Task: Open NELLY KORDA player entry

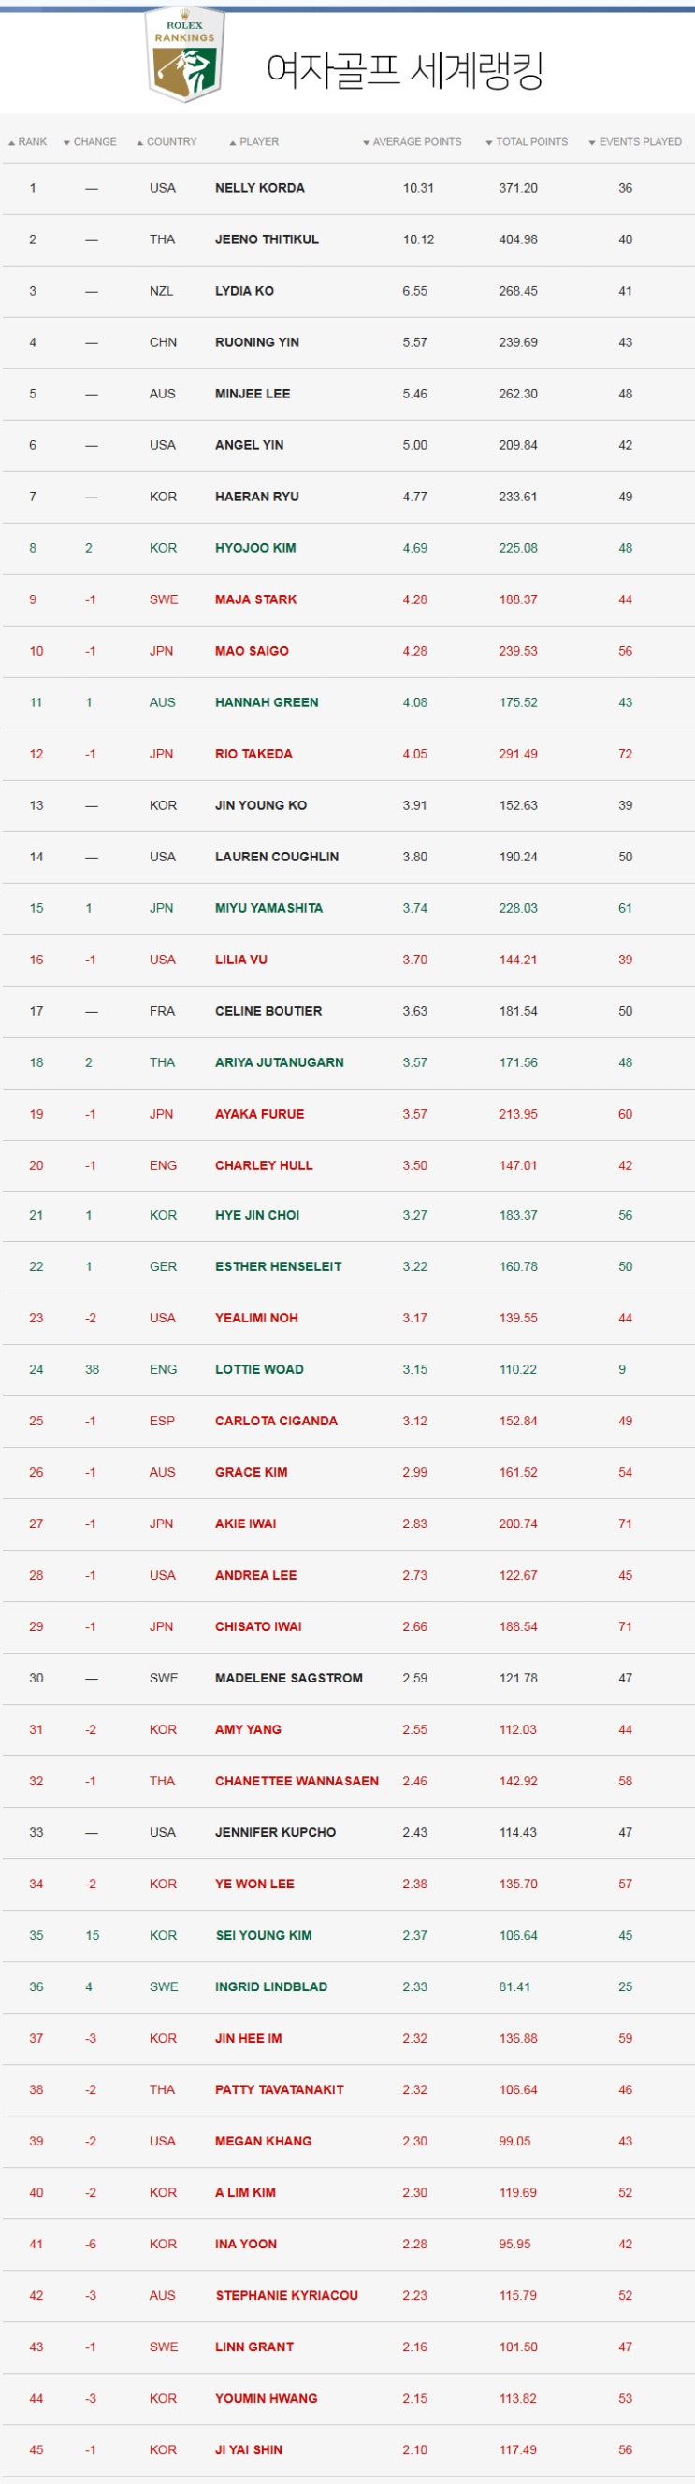Action: click(x=259, y=188)
